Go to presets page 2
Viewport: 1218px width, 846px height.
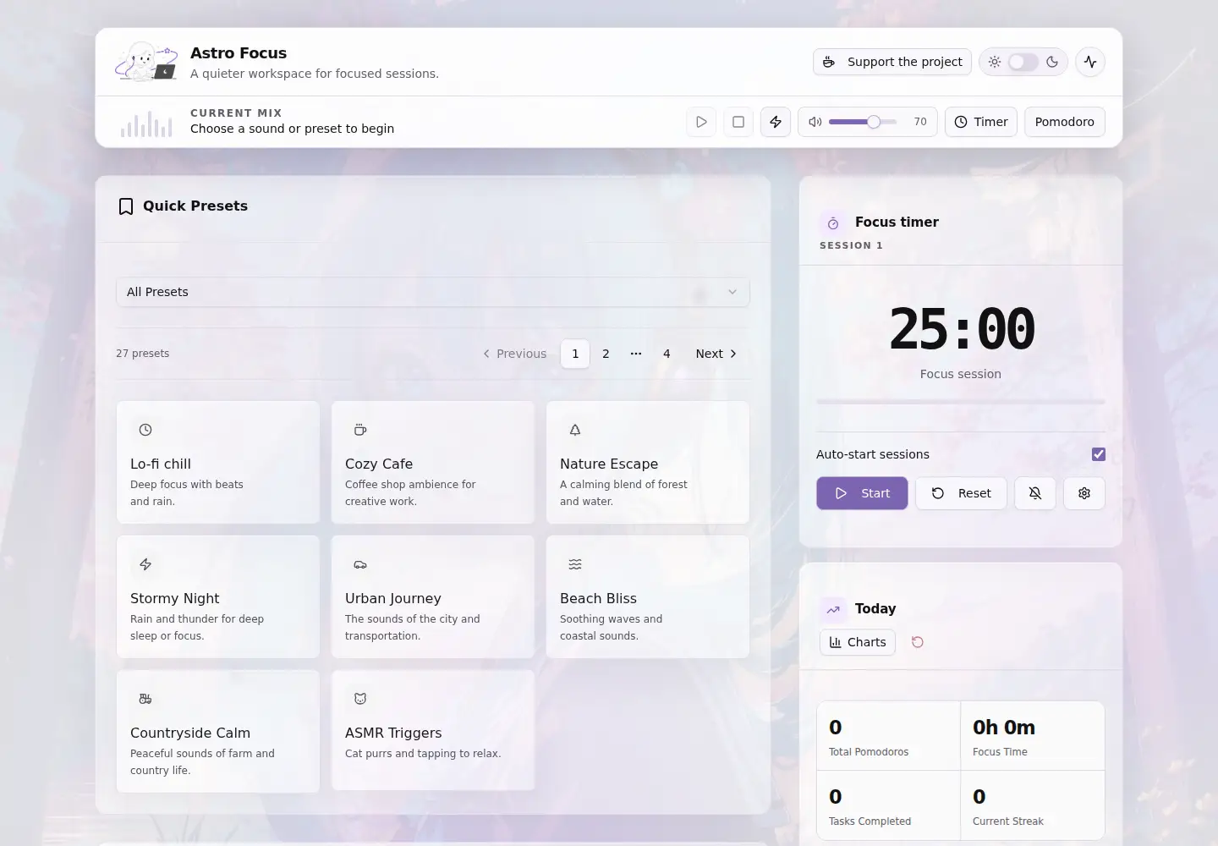click(606, 354)
